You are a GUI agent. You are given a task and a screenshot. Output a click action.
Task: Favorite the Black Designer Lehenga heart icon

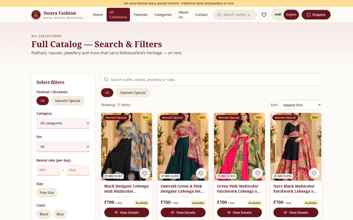pos(145,173)
